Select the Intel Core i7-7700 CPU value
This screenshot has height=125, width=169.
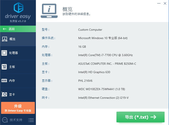[105, 55]
